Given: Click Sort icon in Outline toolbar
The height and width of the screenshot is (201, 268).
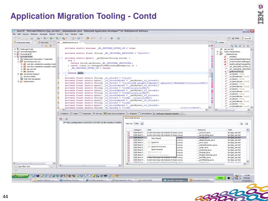Looking at the screenshot, I should 232,46.
